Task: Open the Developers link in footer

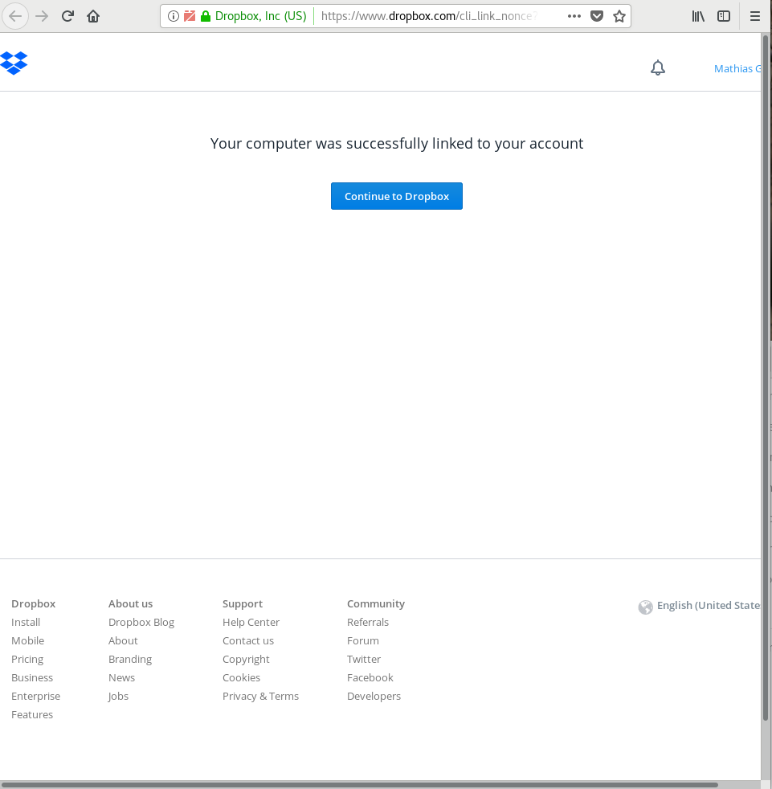Action: point(374,696)
